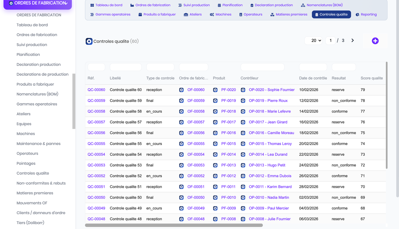Click the product icon next to PF-0019
This screenshot has width=399, height=229.
pos(215,101)
